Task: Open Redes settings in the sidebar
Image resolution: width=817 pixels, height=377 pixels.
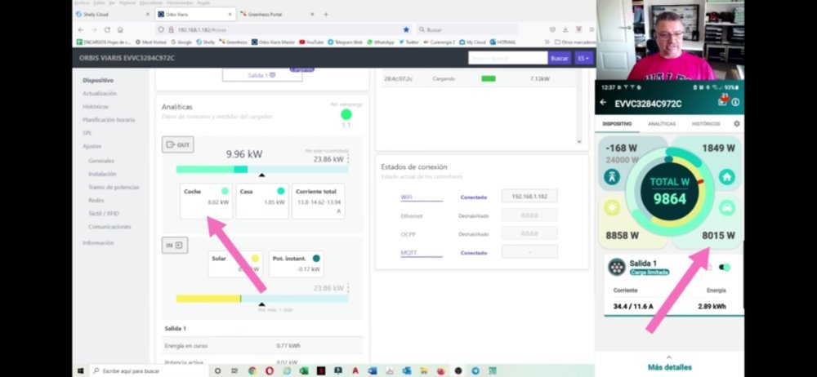Action: (96, 201)
